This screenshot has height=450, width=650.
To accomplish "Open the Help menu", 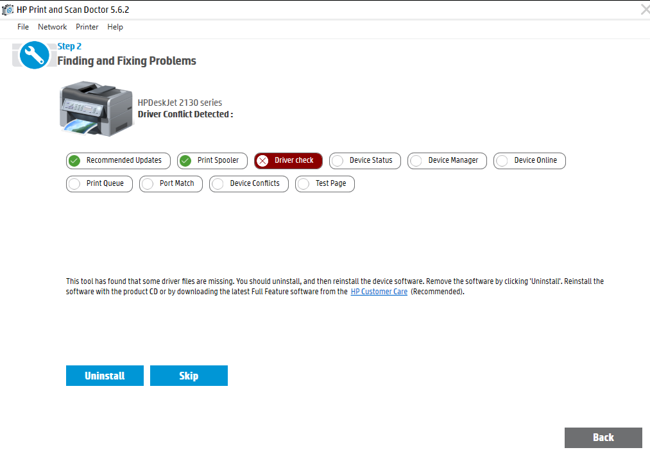I will pos(115,27).
